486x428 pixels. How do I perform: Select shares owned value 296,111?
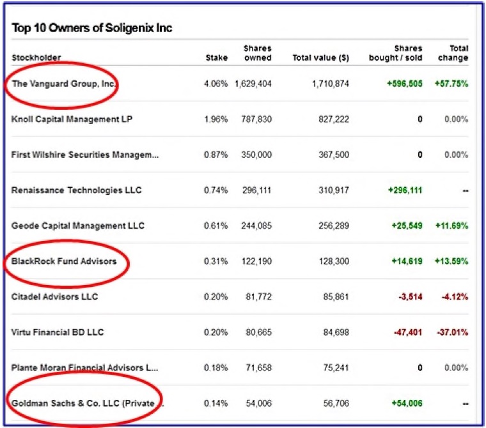point(256,190)
